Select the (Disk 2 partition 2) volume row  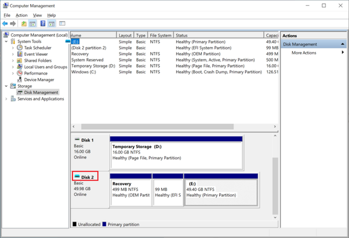coord(174,48)
